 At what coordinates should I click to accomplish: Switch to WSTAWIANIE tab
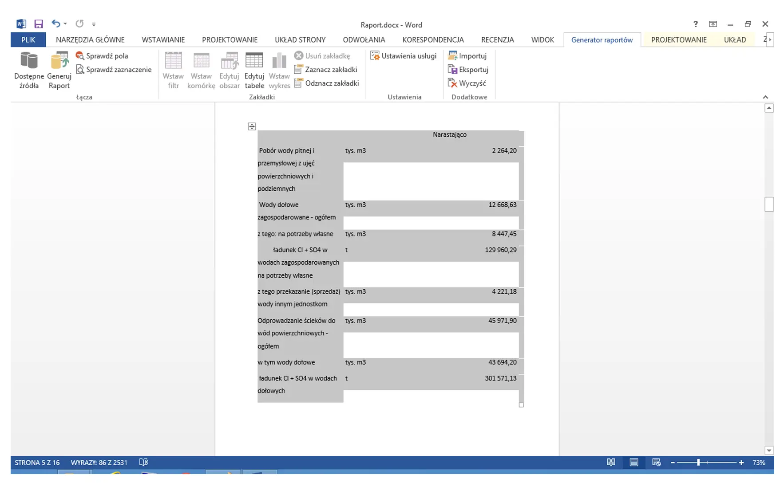(163, 39)
